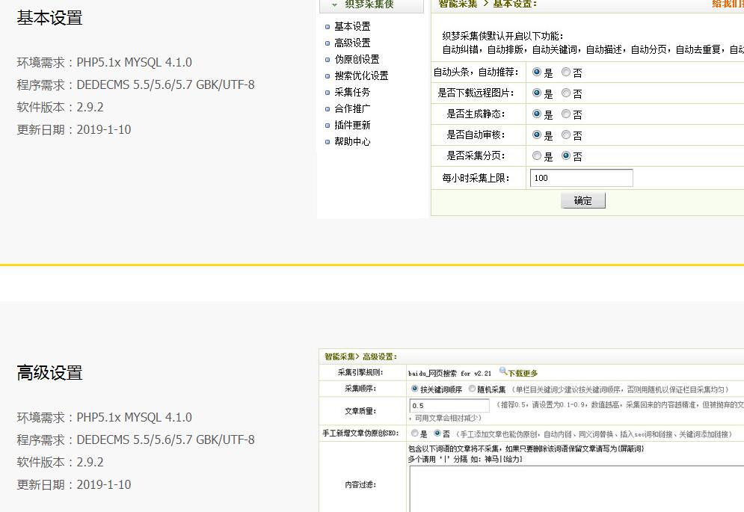Click the 文章质量 field showing 0.5
This screenshot has width=744, height=512.
coord(449,407)
